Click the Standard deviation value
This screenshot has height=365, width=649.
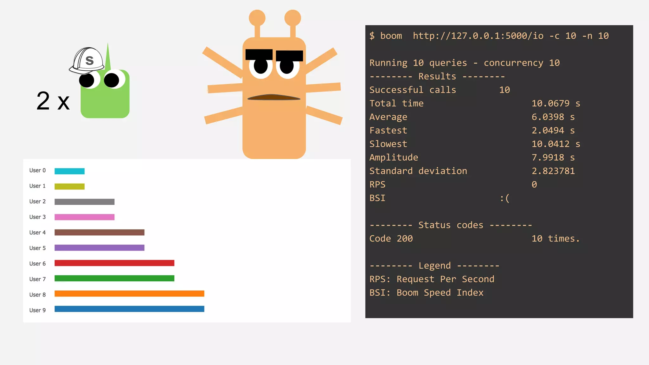[553, 171]
